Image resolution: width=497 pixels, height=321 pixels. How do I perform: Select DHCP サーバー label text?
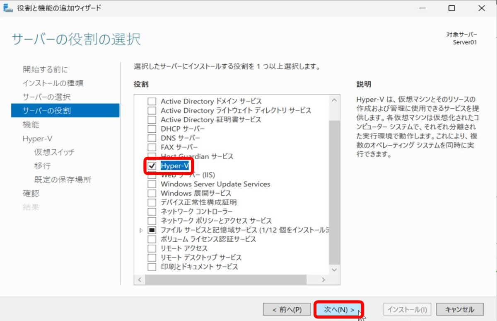(x=183, y=129)
